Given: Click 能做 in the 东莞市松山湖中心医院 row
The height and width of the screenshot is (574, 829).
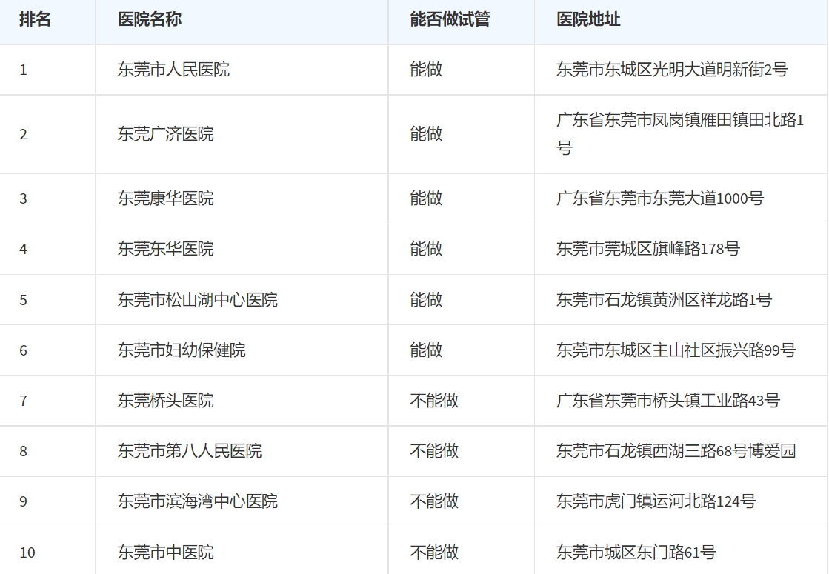Looking at the screenshot, I should 426,300.
